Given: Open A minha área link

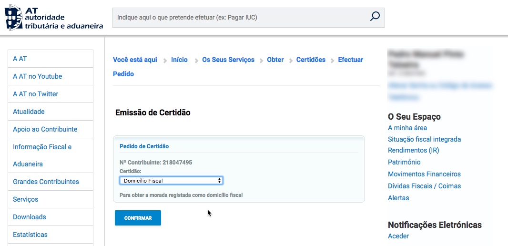Looking at the screenshot, I should click(x=407, y=128).
